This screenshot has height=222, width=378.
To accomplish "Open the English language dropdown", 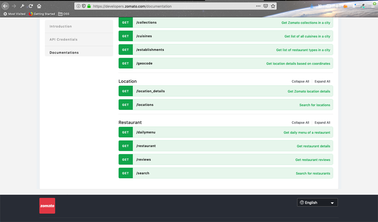I will (317, 202).
